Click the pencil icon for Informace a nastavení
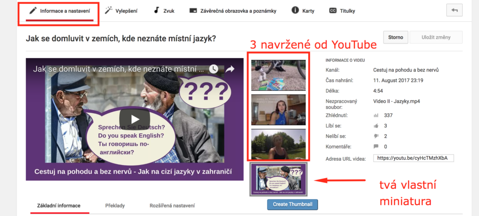The width and height of the screenshot is (479, 216). (32, 10)
